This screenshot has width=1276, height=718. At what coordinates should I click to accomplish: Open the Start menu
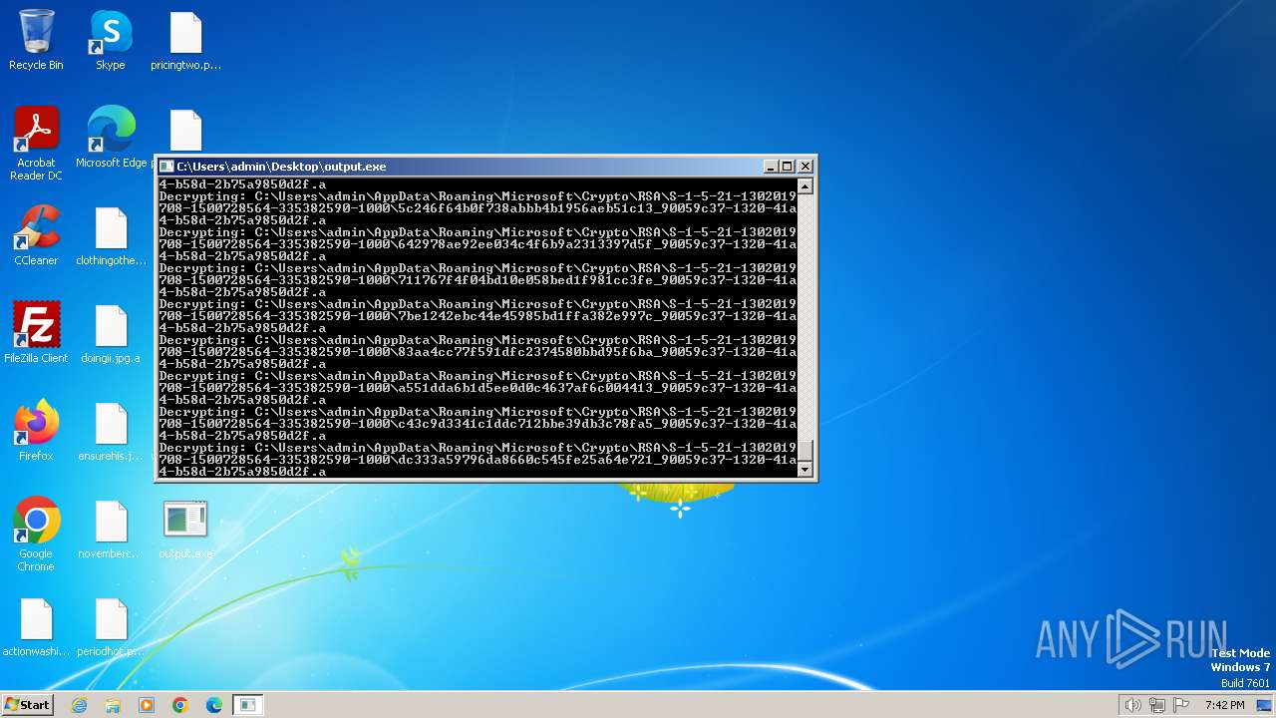[27, 705]
